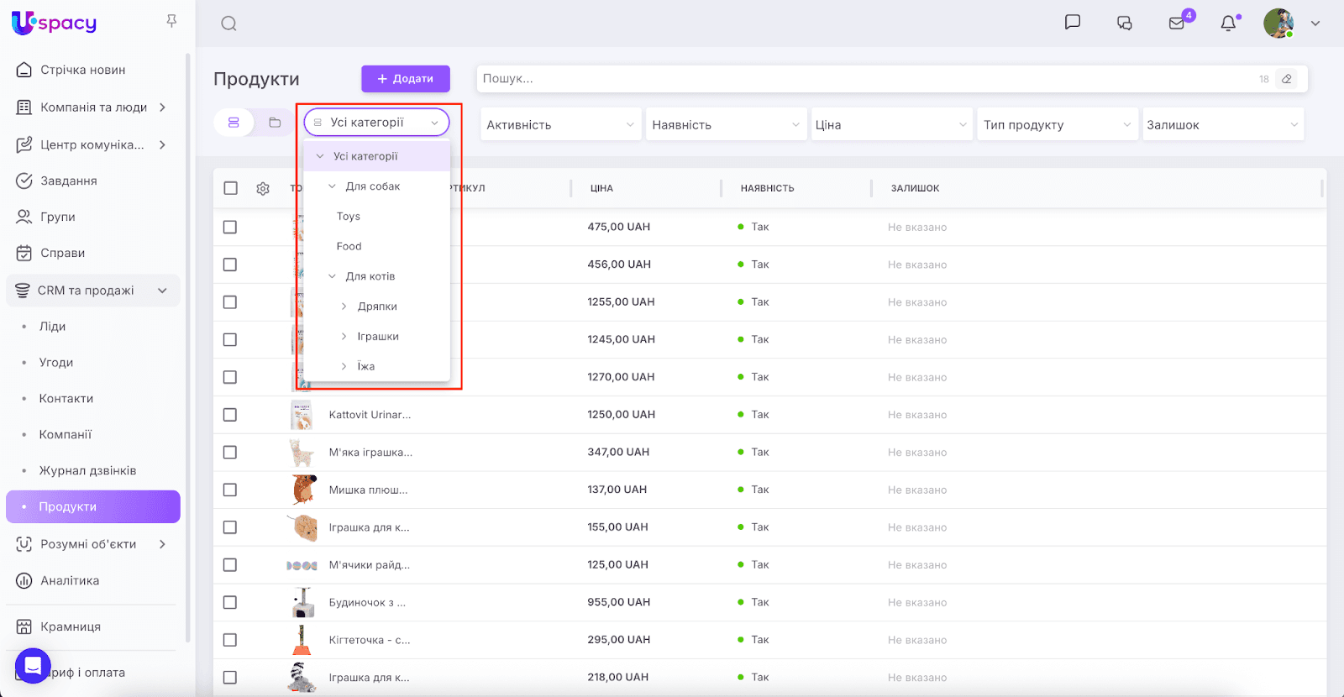Viewport: 1344px width, 697px height.
Task: Click the table settings gear icon
Action: pyautogui.click(x=263, y=189)
